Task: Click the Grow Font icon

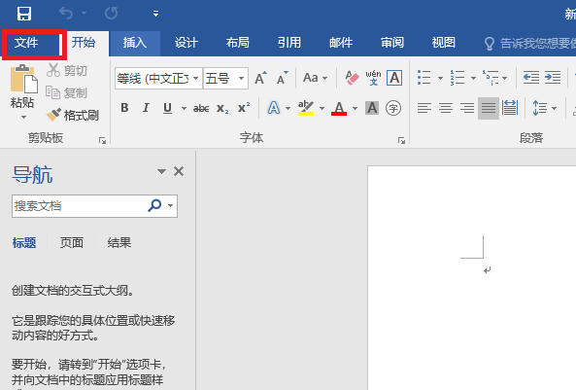Action: pos(261,78)
